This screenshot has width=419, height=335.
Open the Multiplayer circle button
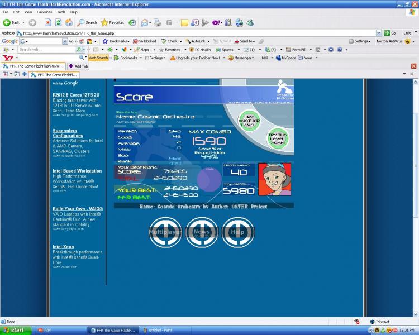pyautogui.click(x=165, y=232)
